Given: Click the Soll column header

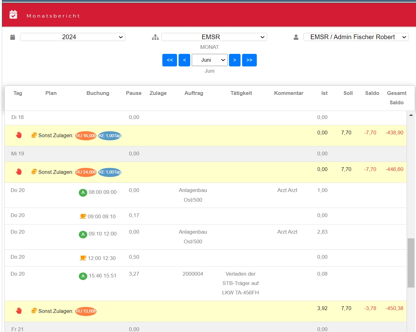Looking at the screenshot, I should [348, 93].
